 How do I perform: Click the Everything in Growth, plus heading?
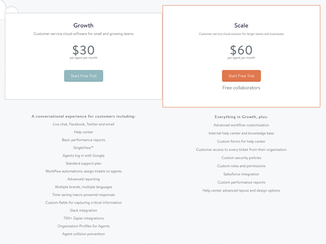(241, 117)
